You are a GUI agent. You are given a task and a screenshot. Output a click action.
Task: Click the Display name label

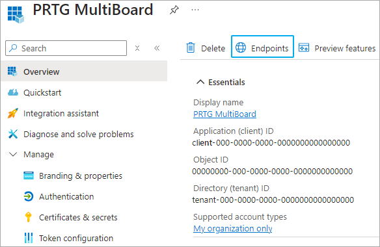click(219, 103)
